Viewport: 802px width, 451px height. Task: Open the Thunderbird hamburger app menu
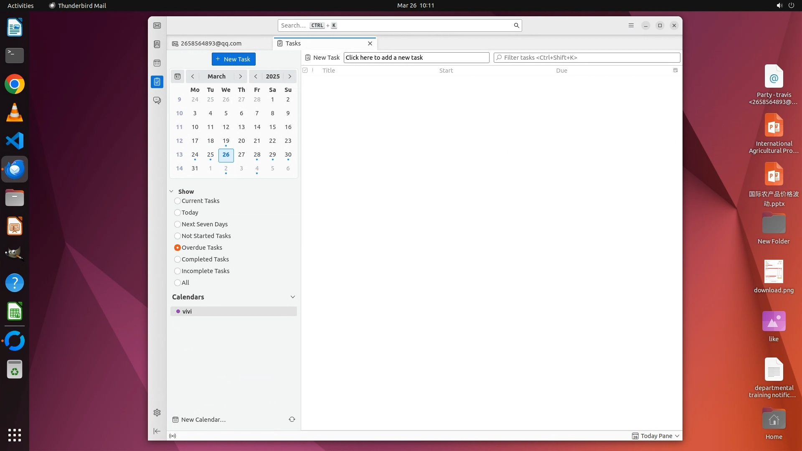(x=631, y=25)
